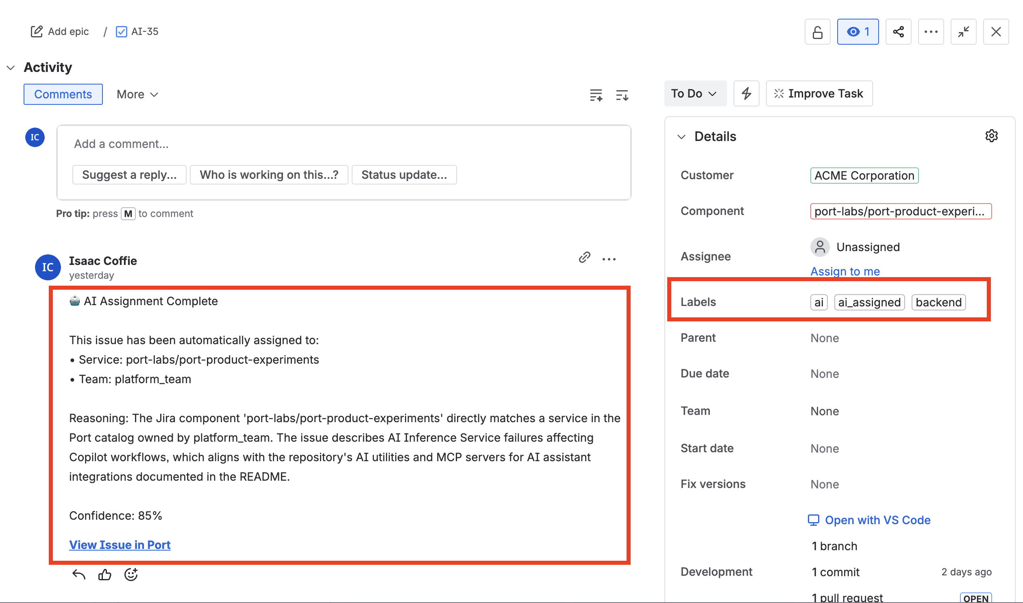Viewport: 1023px width, 603px height.
Task: Click the lock restrictions icon
Action: pos(817,32)
